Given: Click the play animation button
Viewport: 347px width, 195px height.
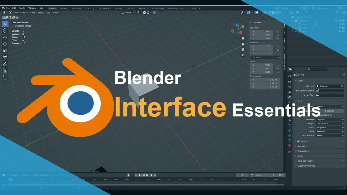Looking at the screenshot, I should coord(147,175).
